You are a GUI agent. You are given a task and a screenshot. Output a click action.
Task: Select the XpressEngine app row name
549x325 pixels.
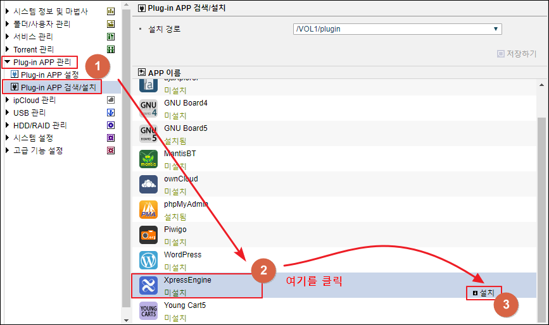click(187, 280)
